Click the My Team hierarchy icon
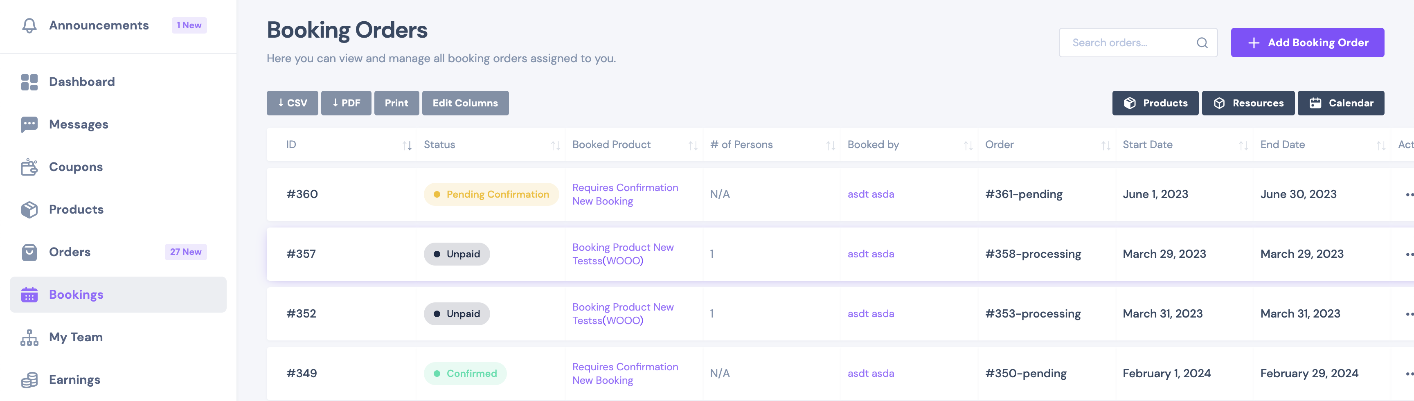Screen dimensions: 1414x401 pyautogui.click(x=29, y=337)
